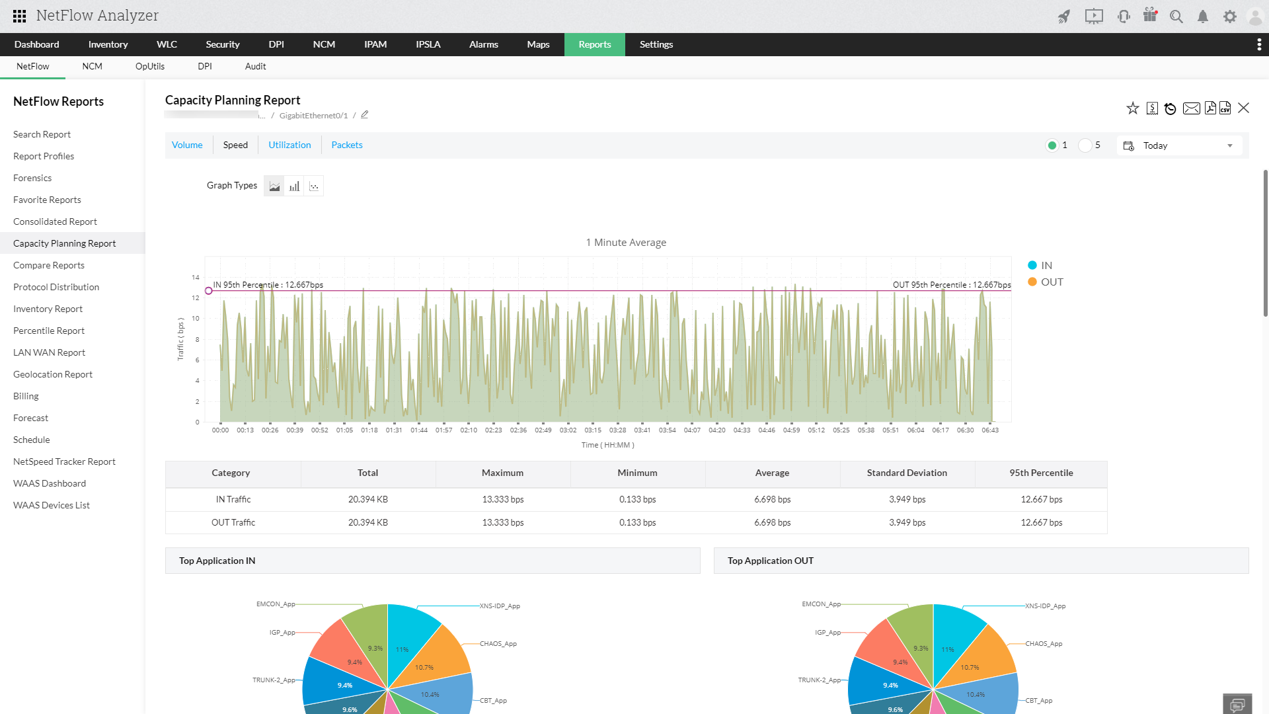Open the apps grid menu
The width and height of the screenshot is (1269, 714).
[x=19, y=16]
